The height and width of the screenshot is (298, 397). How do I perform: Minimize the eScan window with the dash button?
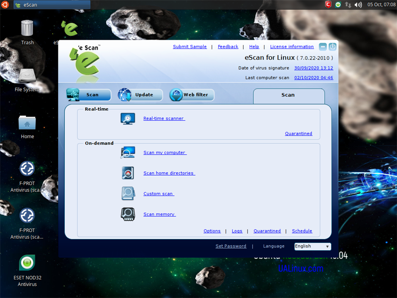click(x=323, y=47)
